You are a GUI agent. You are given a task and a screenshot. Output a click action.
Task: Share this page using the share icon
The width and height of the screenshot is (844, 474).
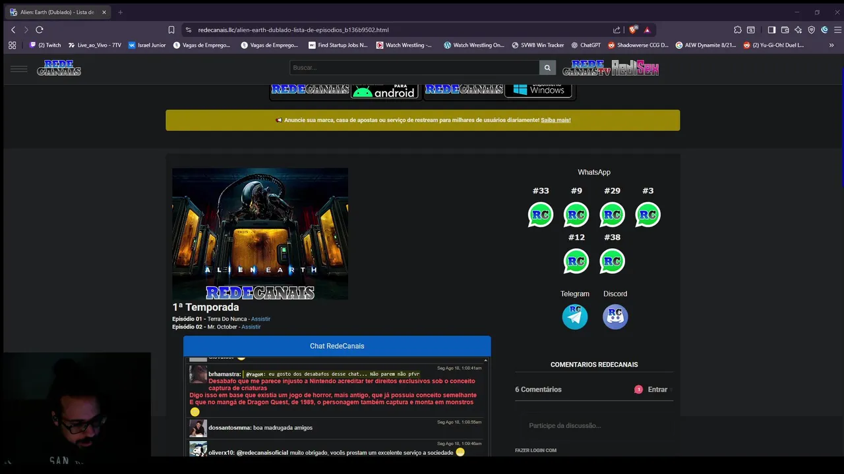pos(617,30)
